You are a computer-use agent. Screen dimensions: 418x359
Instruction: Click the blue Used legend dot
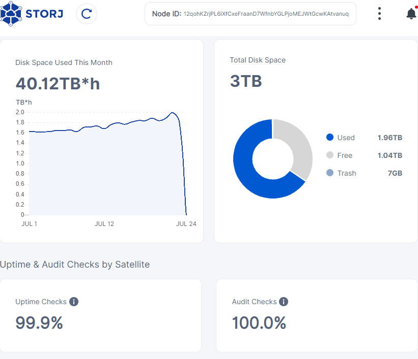(329, 138)
